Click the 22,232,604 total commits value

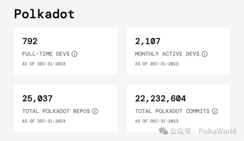pos(160,98)
